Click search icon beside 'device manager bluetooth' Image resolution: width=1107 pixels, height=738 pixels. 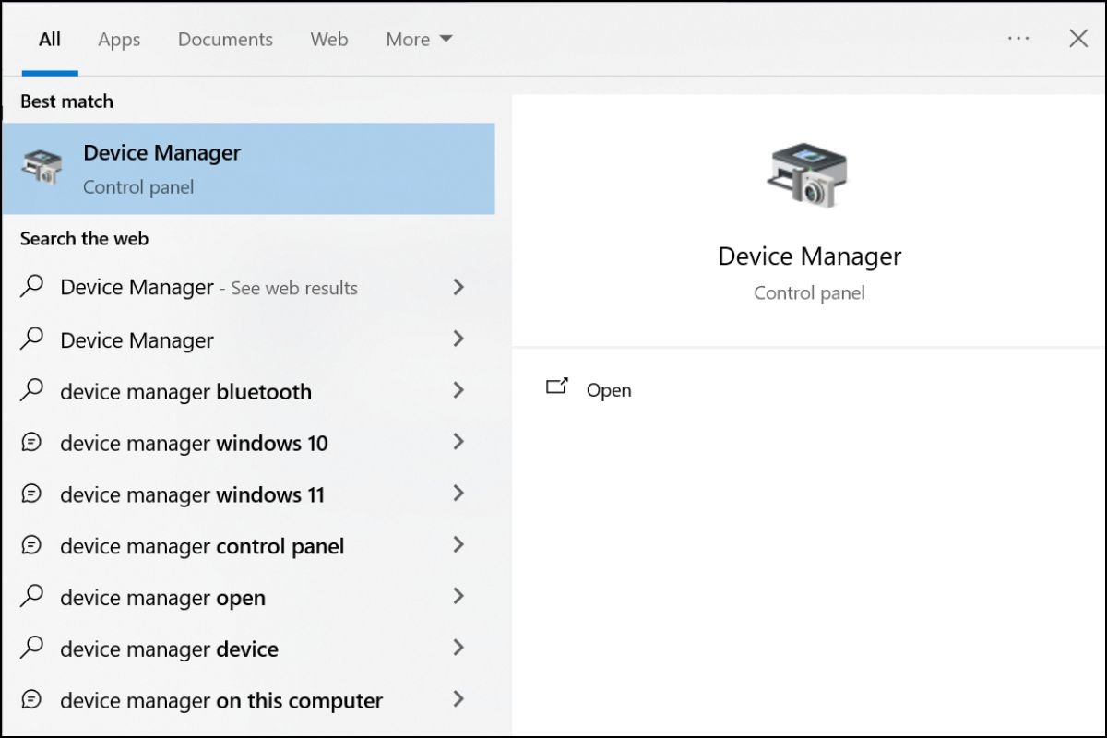(x=31, y=391)
